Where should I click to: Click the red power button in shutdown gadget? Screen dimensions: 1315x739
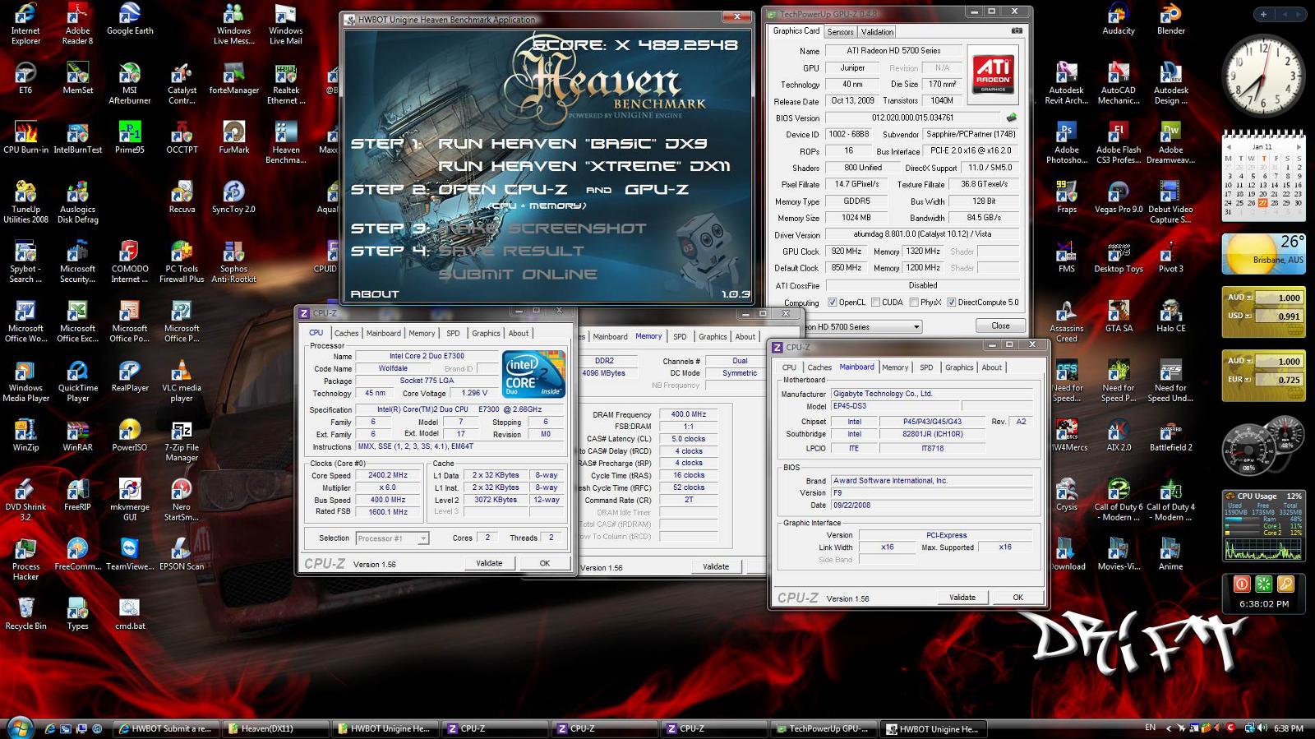1242,584
